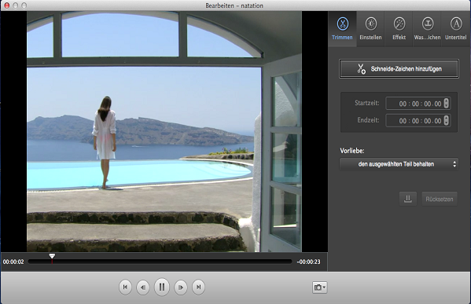Open the Effekt tab
471x304 pixels.
point(399,29)
